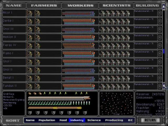168x126 pixels.
Task: Click the leftmost bread icon in summary panel
Action: [30, 93]
